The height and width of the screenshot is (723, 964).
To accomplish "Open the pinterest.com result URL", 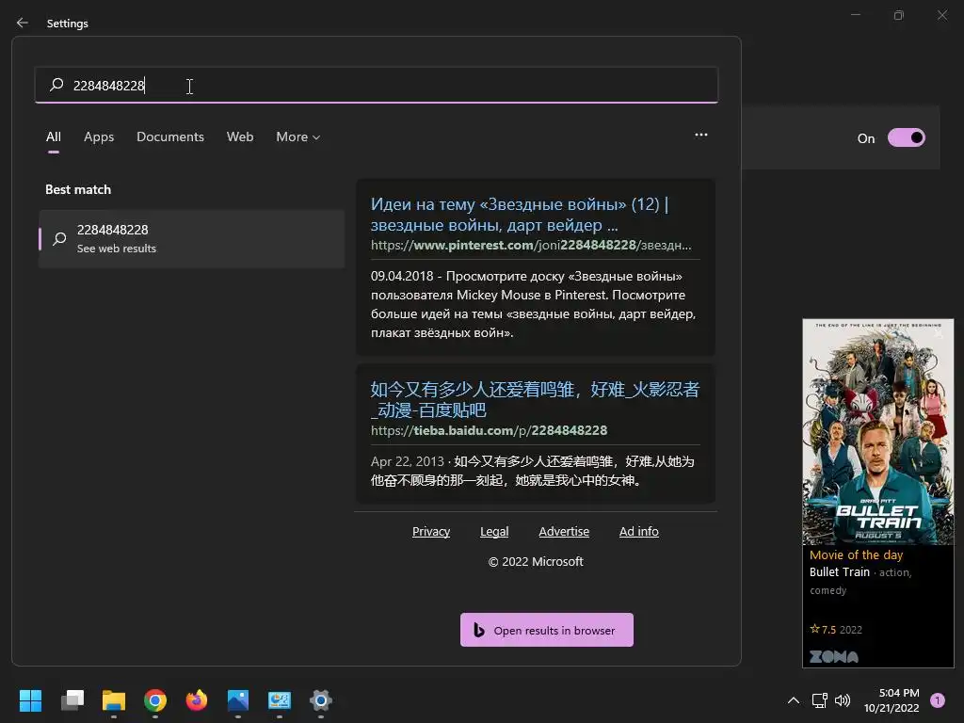I will tap(531, 245).
